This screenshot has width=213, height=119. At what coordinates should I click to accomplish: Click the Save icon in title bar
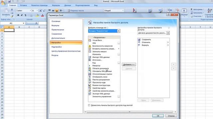(x=9, y=1)
